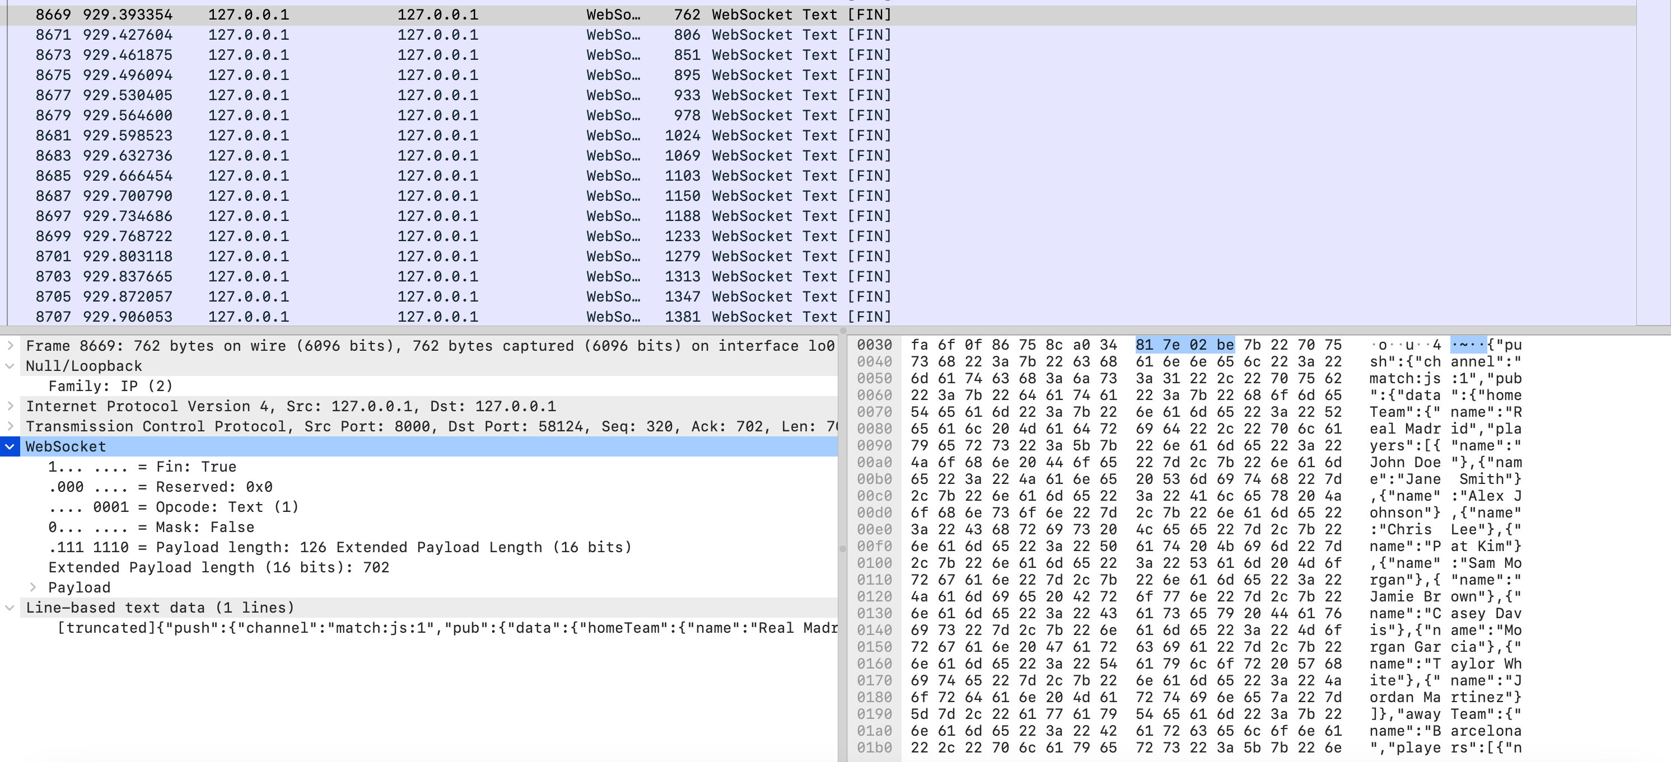1671x762 pixels.
Task: Collapse Line-based text data section
Action: click(11, 608)
